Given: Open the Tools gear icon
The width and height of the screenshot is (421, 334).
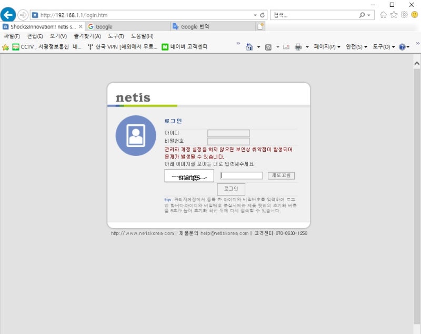Looking at the screenshot, I should tap(404, 15).
